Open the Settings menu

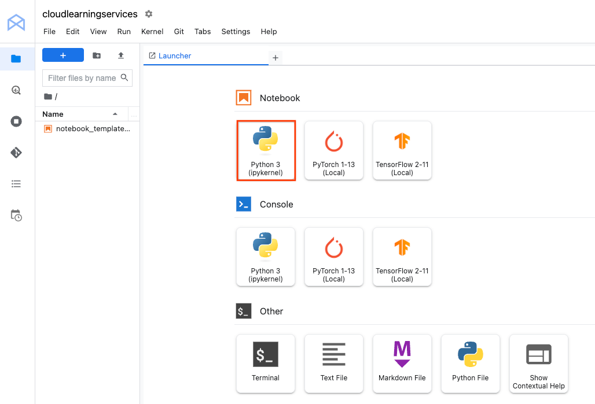click(236, 31)
